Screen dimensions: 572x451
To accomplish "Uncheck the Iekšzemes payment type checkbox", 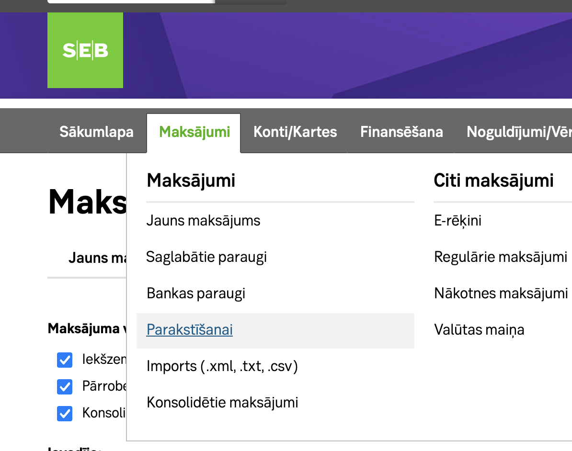I will (x=65, y=360).
